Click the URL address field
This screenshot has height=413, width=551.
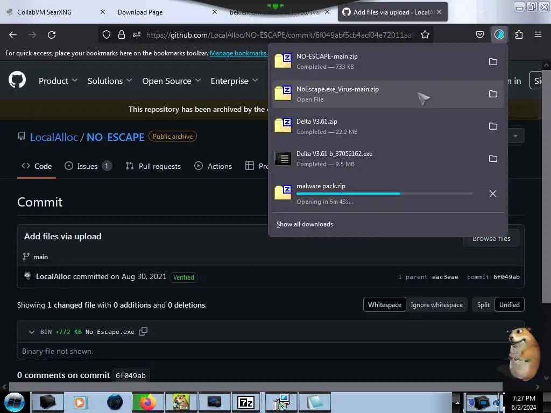[279, 35]
